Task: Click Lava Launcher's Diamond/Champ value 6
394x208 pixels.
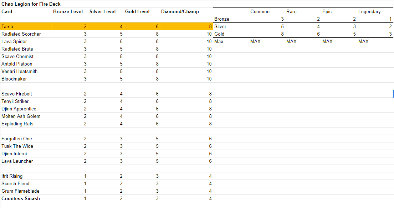Action: coord(186,161)
